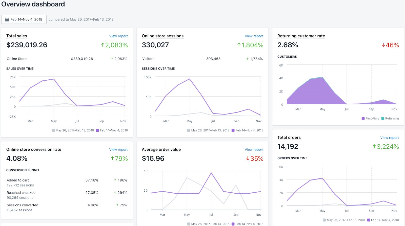This screenshot has height=226, width=405.
Task: Click the Sessions converted funnel row
Action: [x=67, y=208]
